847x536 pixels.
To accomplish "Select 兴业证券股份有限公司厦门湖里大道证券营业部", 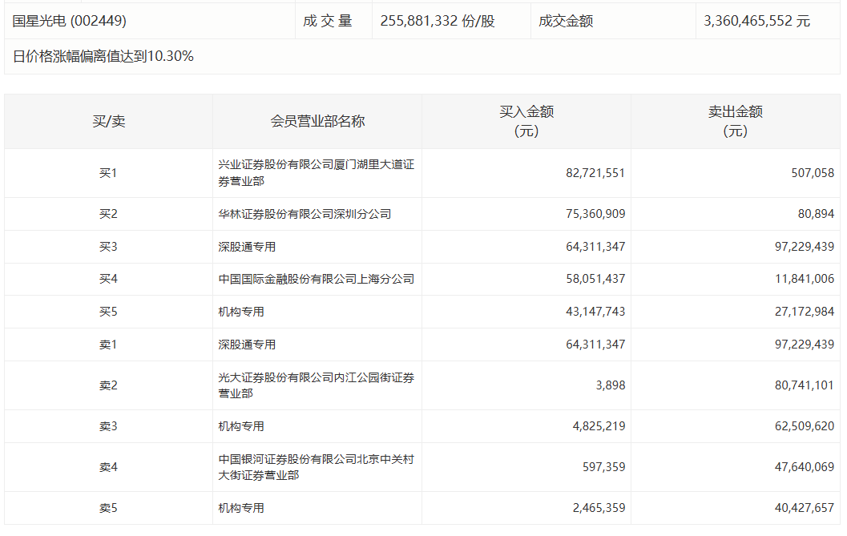I will pyautogui.click(x=316, y=173).
